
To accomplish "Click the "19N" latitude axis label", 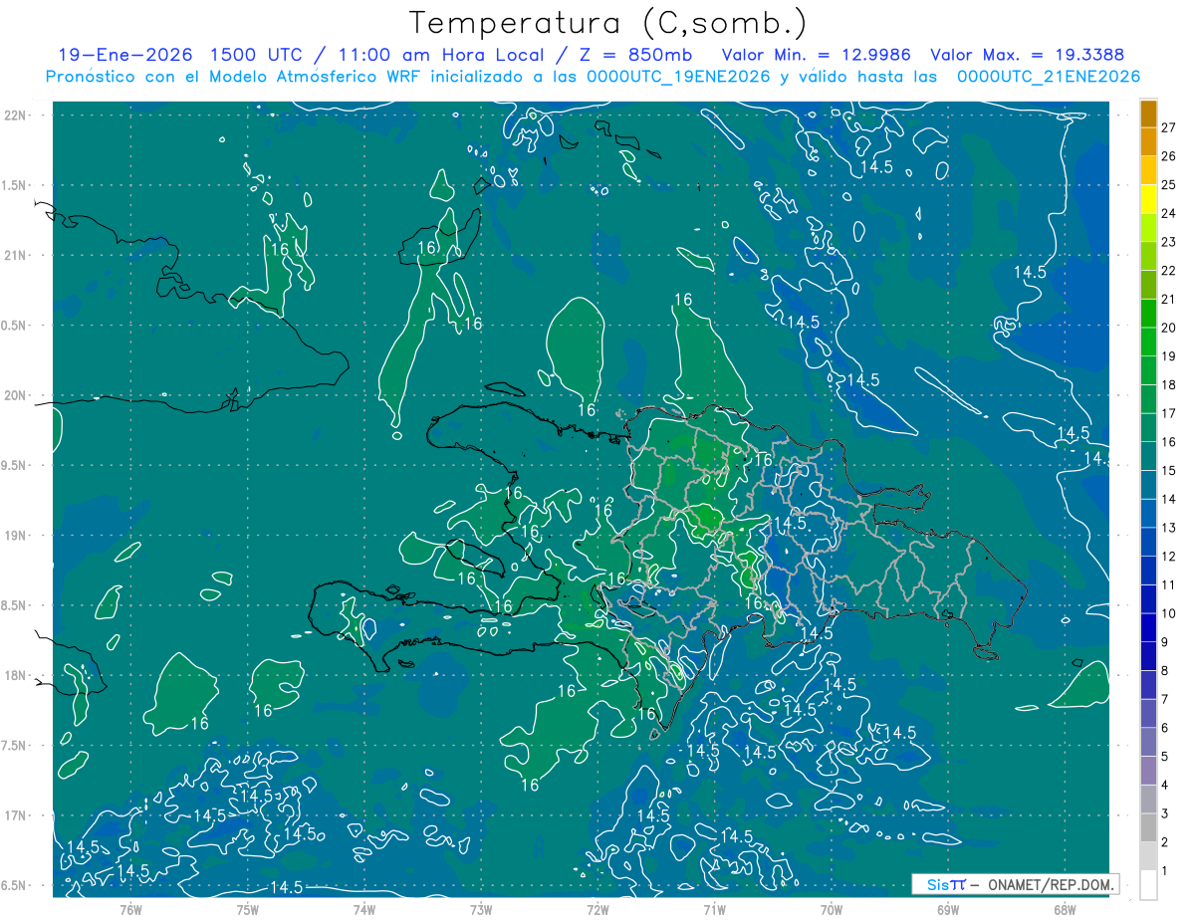I will click(x=15, y=536).
